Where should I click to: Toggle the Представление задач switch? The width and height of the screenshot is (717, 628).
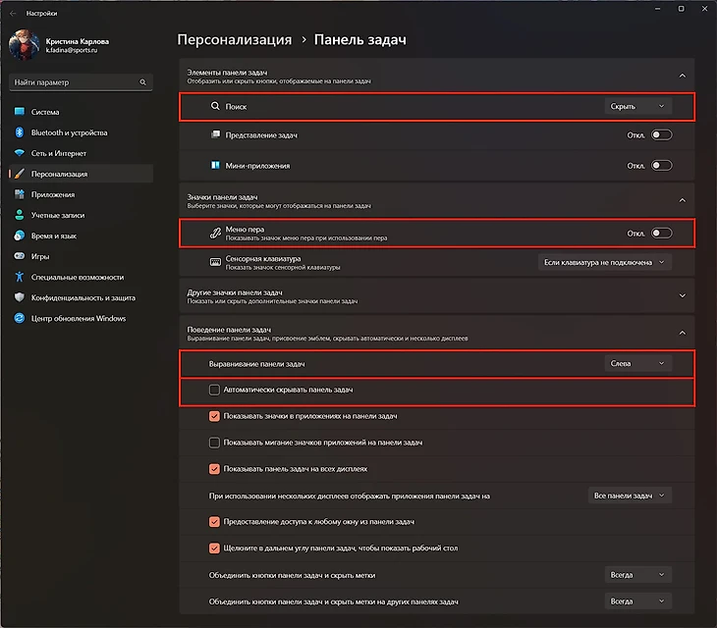point(661,134)
